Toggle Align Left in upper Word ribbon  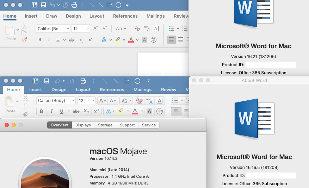pos(172,40)
